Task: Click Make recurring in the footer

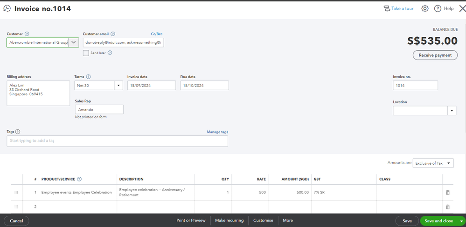Action: click(x=229, y=220)
